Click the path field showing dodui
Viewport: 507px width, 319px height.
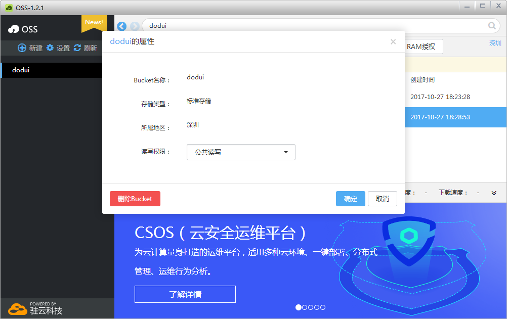coord(321,26)
